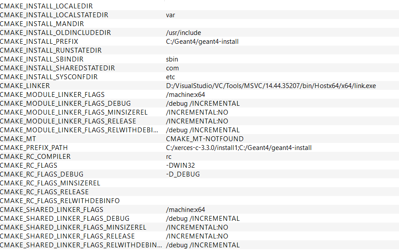Edit the CMAKE_INSTALL_SYSCONFDIR value etc
This screenshot has width=399, height=250.
click(170, 77)
